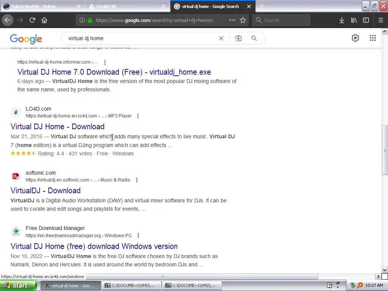
Task: Click the en.freedownloadmanager.org result URL
Action: pyautogui.click(x=79, y=236)
